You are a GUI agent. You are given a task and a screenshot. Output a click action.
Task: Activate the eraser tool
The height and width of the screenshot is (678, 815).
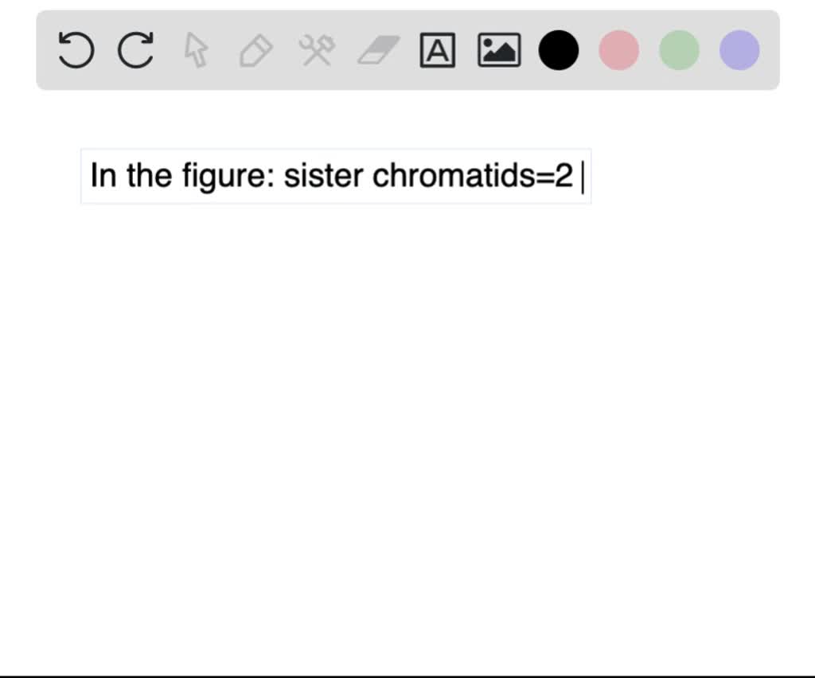(378, 50)
